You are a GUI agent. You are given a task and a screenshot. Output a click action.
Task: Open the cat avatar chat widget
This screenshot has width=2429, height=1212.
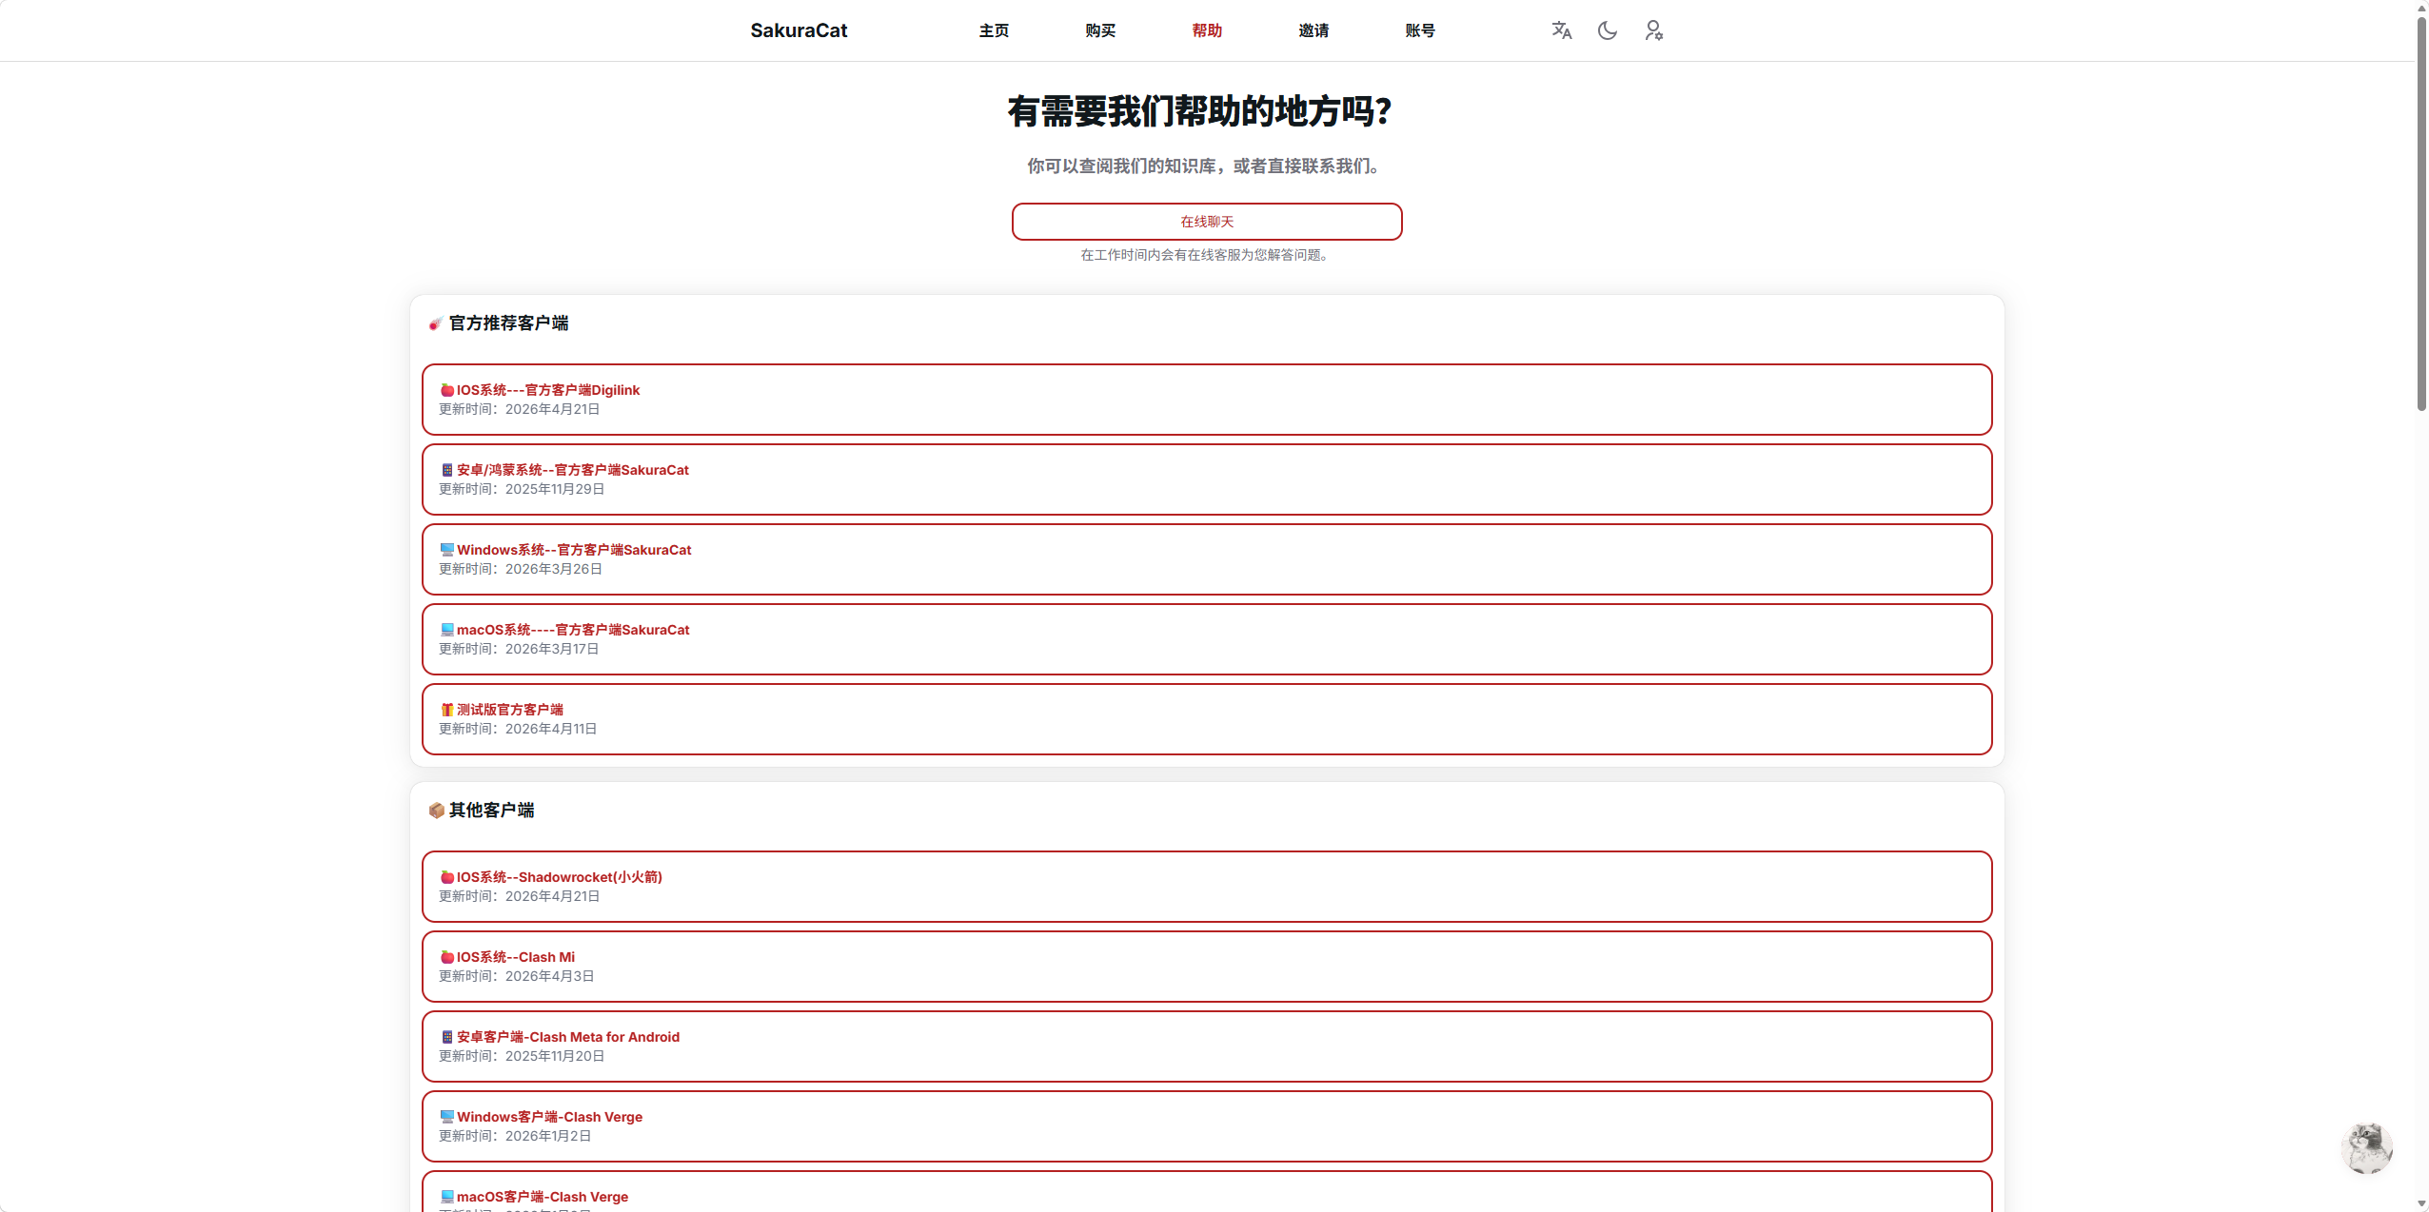(x=2366, y=1147)
